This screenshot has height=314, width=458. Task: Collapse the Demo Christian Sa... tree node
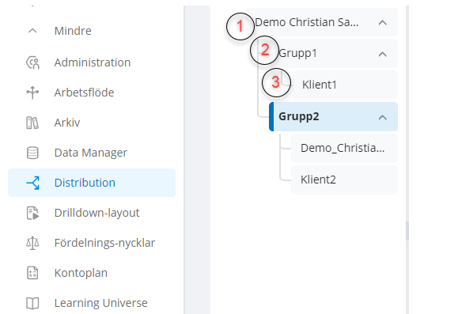pos(383,22)
